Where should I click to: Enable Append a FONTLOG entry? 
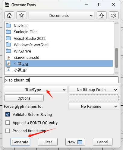[8, 123]
